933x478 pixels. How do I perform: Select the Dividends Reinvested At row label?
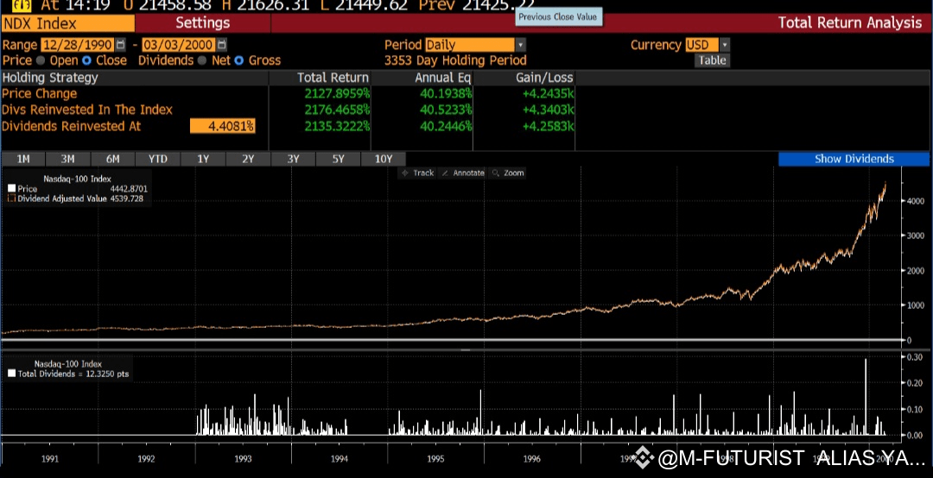pyautogui.click(x=72, y=126)
